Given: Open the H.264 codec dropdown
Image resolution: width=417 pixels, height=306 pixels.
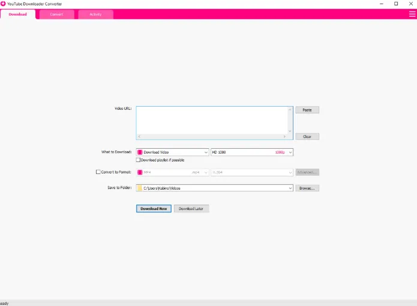Looking at the screenshot, I should [252, 172].
